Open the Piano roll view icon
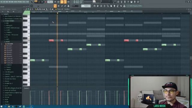Image resolution: width=192 pixels, height=108 pixels. 98,6
